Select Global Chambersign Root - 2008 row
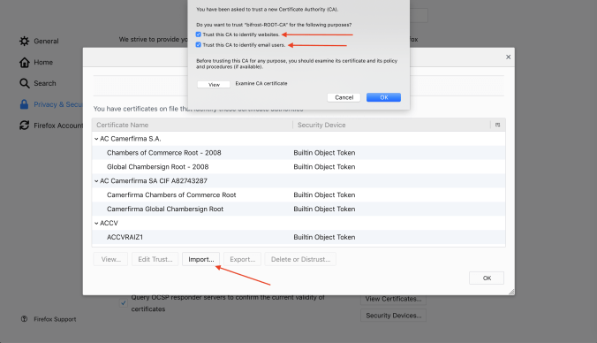Screen dimensions: 597x343 coord(298,166)
